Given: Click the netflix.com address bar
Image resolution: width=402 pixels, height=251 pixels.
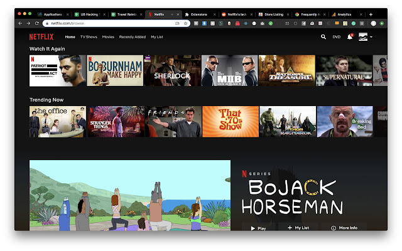Looking at the screenshot, I should click(x=116, y=23).
